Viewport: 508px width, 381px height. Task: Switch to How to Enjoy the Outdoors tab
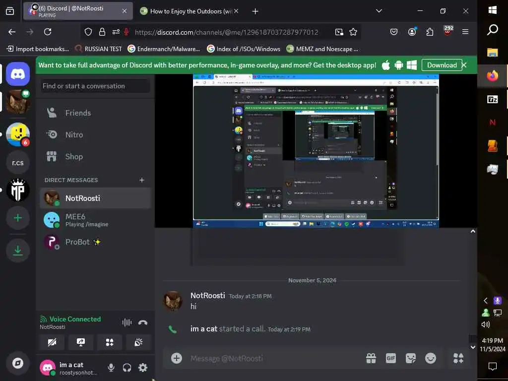[x=190, y=11]
